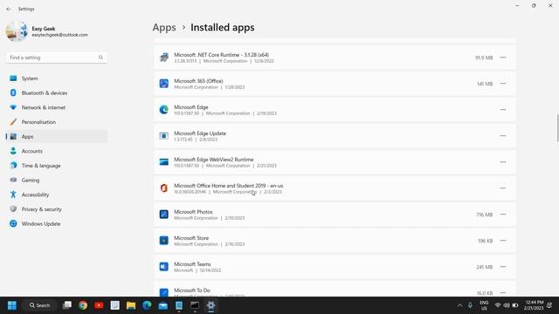The image size is (559, 314).
Task: Select the Apps category in sidebar
Action: point(56,137)
